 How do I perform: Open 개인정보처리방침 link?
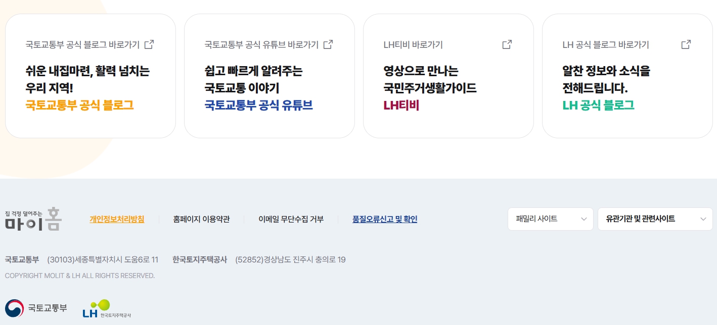(117, 219)
